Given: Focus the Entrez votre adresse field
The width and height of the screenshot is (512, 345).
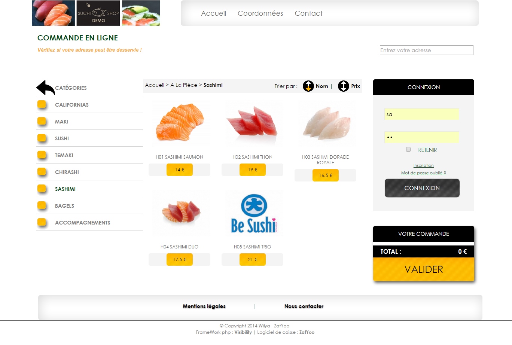Looking at the screenshot, I should (x=427, y=50).
